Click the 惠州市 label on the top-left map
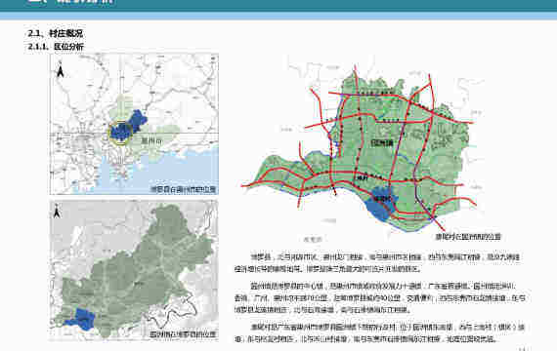This screenshot has width=557, height=351. pos(151,140)
